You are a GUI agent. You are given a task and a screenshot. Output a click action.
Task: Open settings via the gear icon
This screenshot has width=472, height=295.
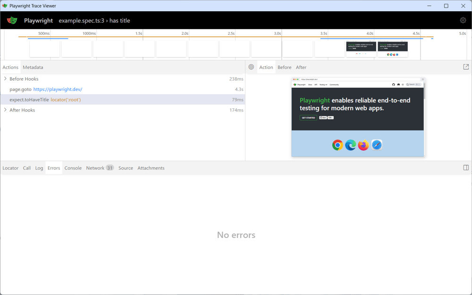[463, 20]
